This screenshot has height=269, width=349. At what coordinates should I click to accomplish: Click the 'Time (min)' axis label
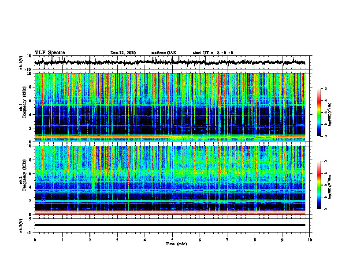[176, 244]
